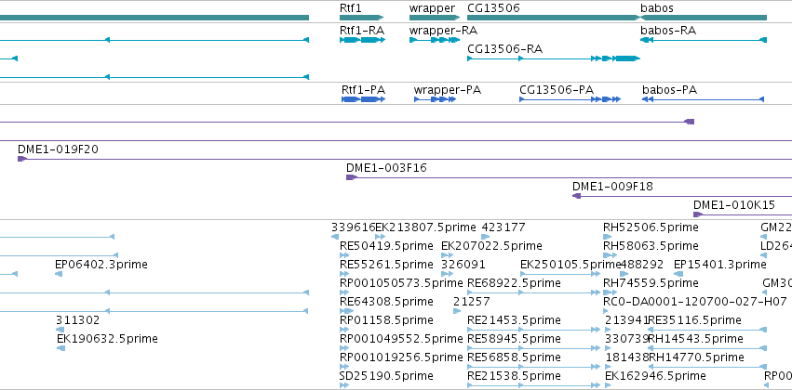Click the CG13506-PA protein feature
Screen dimensions: 792x390
point(570,99)
